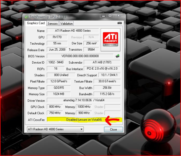Click the 'Texture Fillrate' label
The width and height of the screenshot is (181, 156).
click(x=83, y=82)
